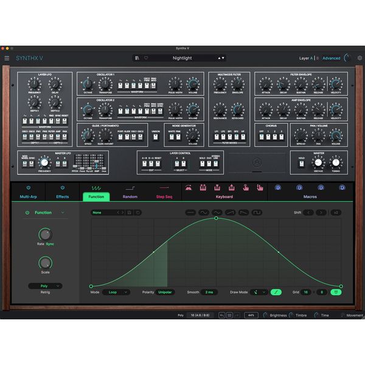Click the top peak point of the curve
The image size is (365, 365).
pyautogui.click(x=216, y=218)
